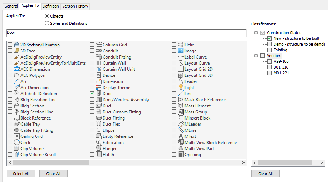Click the Curtain Wall object icon
328x182 pixels.
pos(99,63)
